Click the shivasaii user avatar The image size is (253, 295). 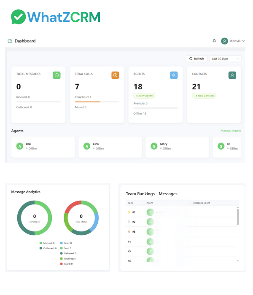[224, 41]
